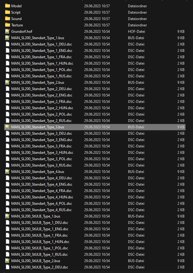Click the Sound folder icon
The height and width of the screenshot is (273, 193).
point(8,19)
